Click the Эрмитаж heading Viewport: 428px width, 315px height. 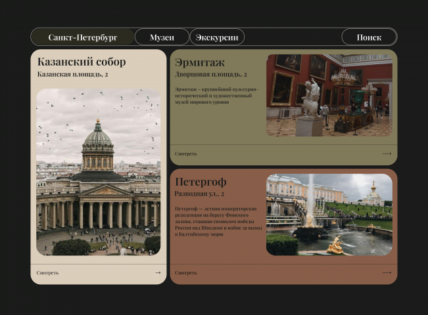click(200, 62)
